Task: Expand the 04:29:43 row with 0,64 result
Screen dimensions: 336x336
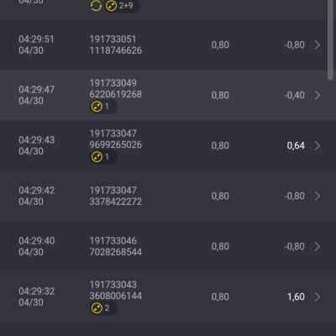Action: [318, 145]
